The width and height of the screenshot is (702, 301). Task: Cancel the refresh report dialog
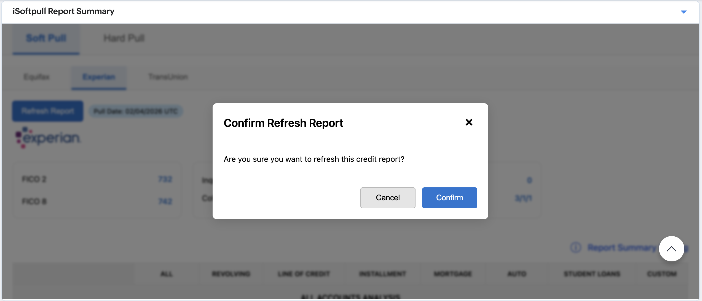pos(387,198)
